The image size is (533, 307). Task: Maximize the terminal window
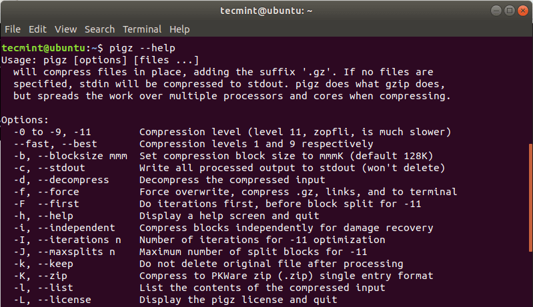[509, 11]
